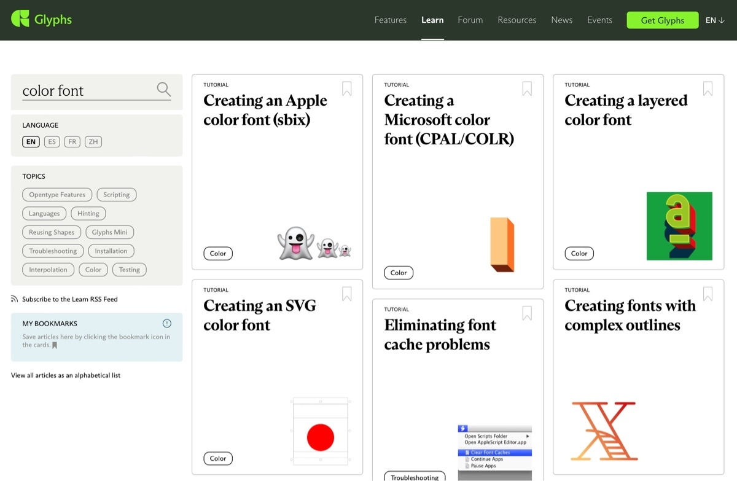The image size is (737, 481).
Task: Bookmark the SVG color font tutorial
Action: (346, 294)
